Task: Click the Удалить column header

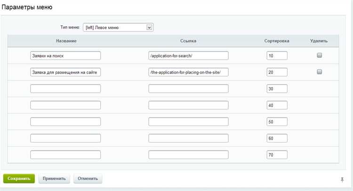Action: click(319, 41)
